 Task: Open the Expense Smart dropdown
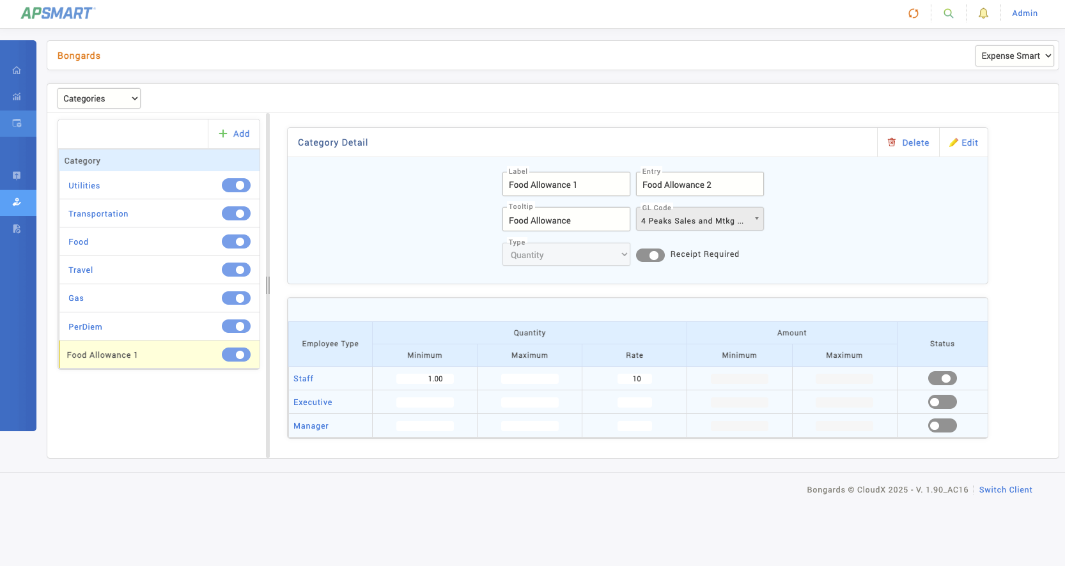coord(1014,56)
